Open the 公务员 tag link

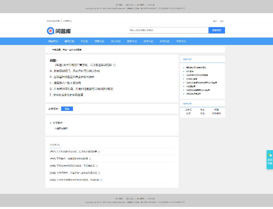point(189,110)
